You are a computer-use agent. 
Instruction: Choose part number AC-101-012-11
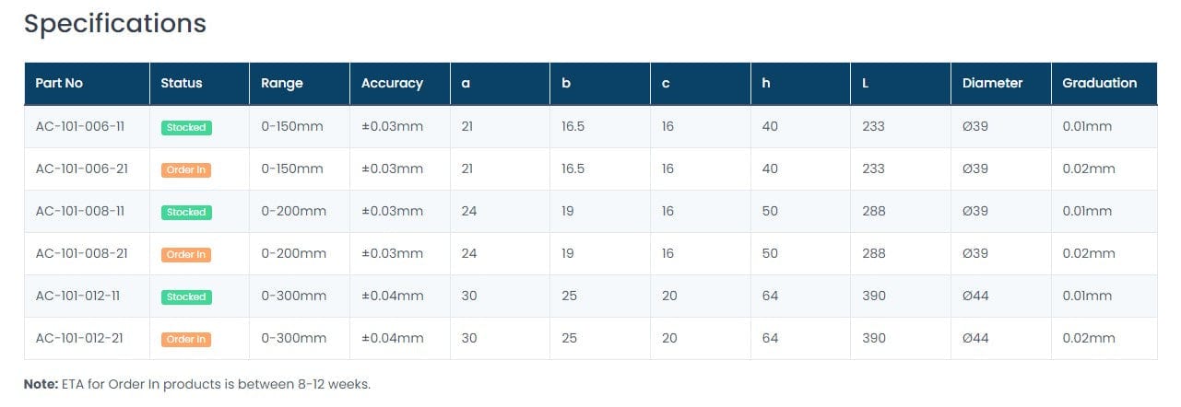point(79,296)
